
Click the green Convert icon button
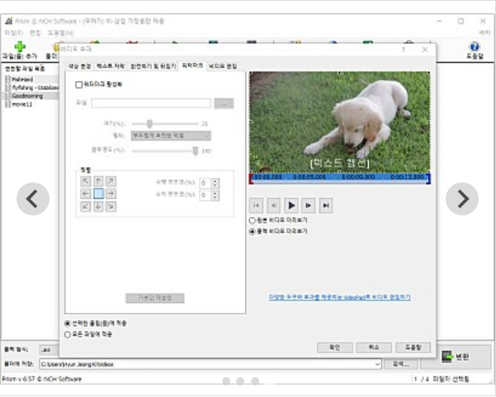click(447, 357)
